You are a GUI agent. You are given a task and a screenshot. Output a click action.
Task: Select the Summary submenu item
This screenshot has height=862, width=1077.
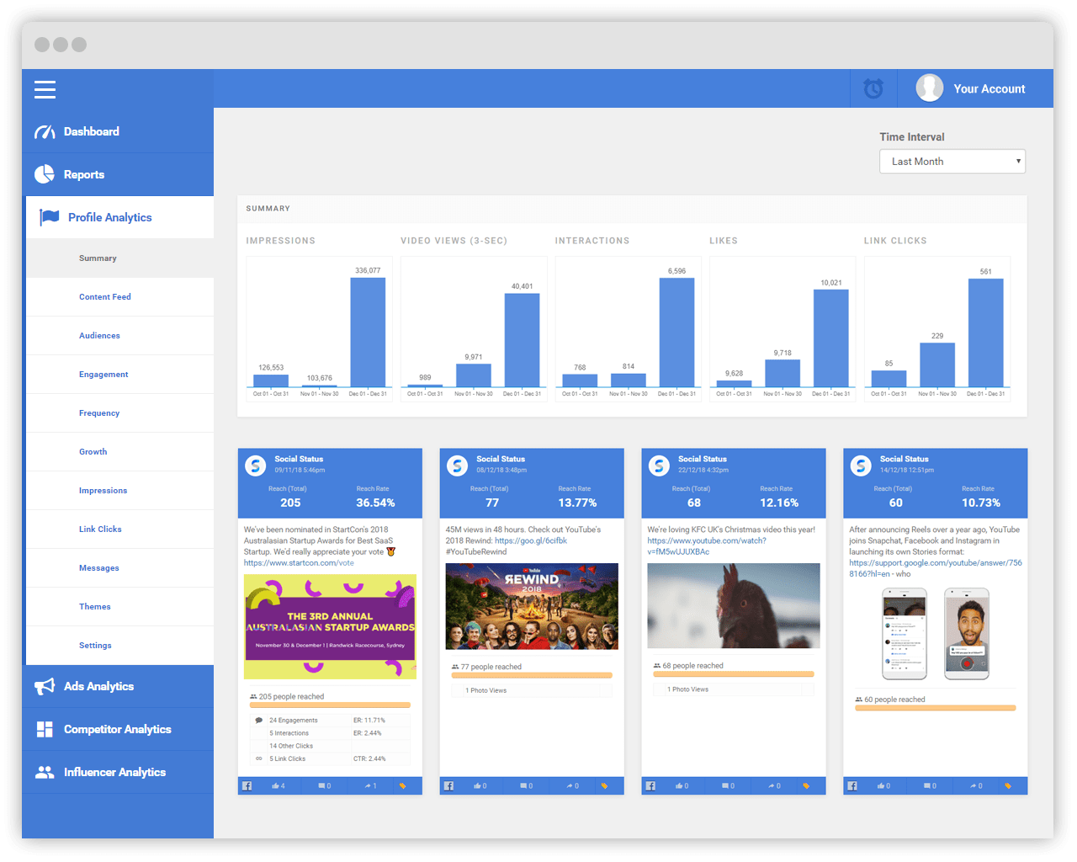click(x=119, y=258)
